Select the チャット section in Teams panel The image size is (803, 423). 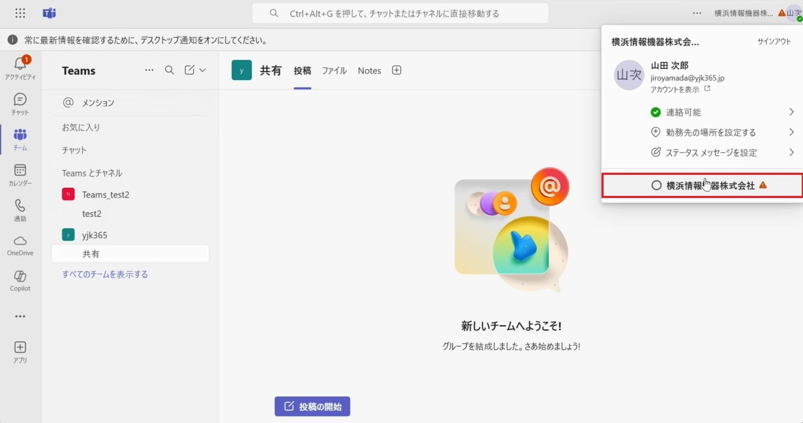[74, 150]
